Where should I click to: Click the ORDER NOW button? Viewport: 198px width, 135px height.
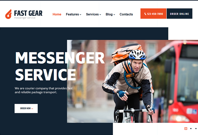click(26, 109)
